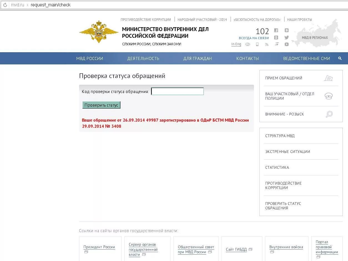
Task: Click the police cap icon for Ваш участковый
Action: point(329,96)
